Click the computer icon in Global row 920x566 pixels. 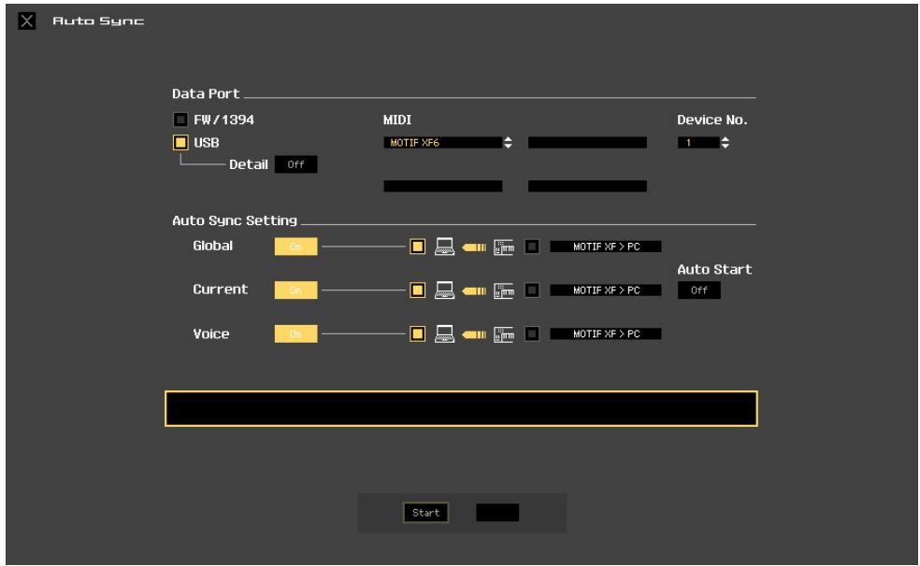tap(444, 247)
